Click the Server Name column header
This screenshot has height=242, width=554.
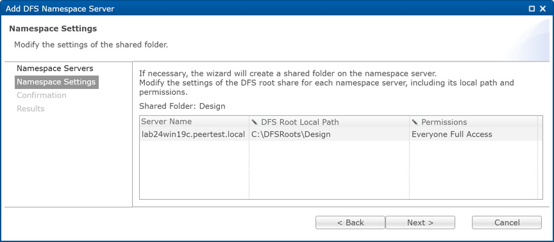tap(194, 122)
